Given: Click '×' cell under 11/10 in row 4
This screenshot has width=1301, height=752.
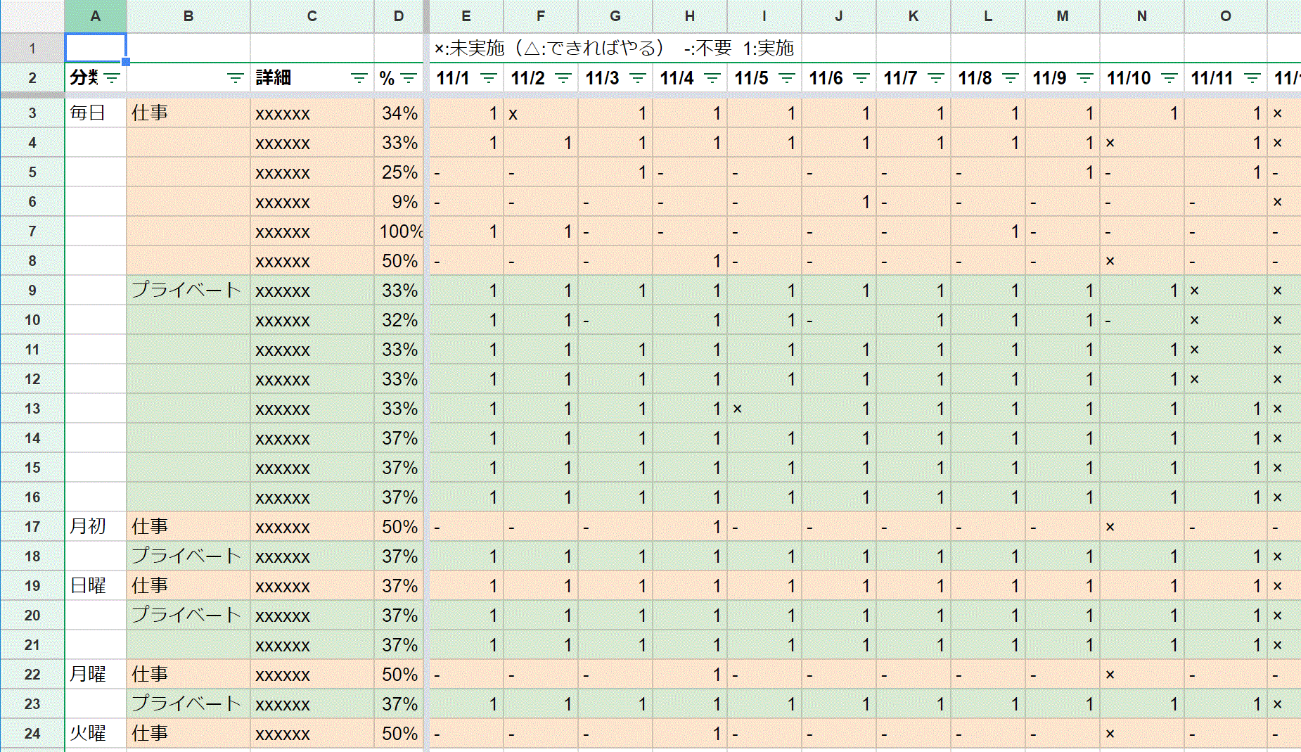Looking at the screenshot, I should (x=1142, y=143).
